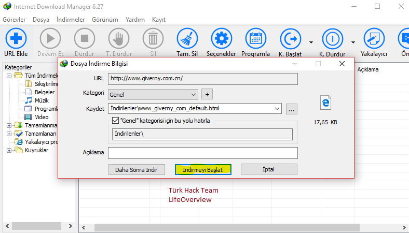Open the Yakalayıcı grabber icon

tap(374, 38)
